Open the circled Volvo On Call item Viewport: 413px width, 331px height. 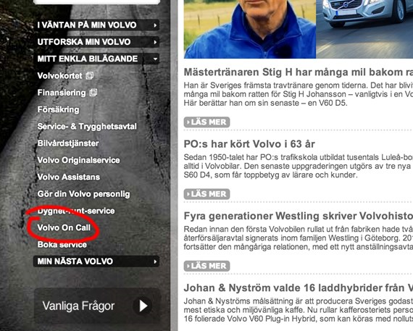[x=64, y=227]
